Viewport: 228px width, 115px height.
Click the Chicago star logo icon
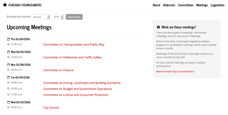(x=5, y=5)
